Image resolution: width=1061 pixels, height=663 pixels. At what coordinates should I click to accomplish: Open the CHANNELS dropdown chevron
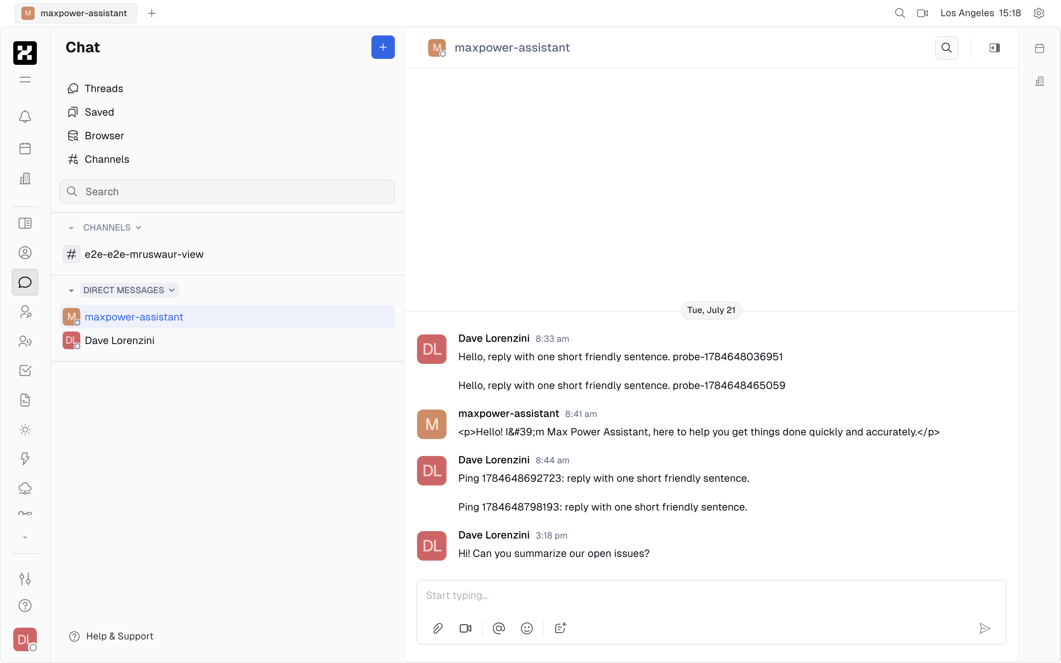(x=139, y=228)
